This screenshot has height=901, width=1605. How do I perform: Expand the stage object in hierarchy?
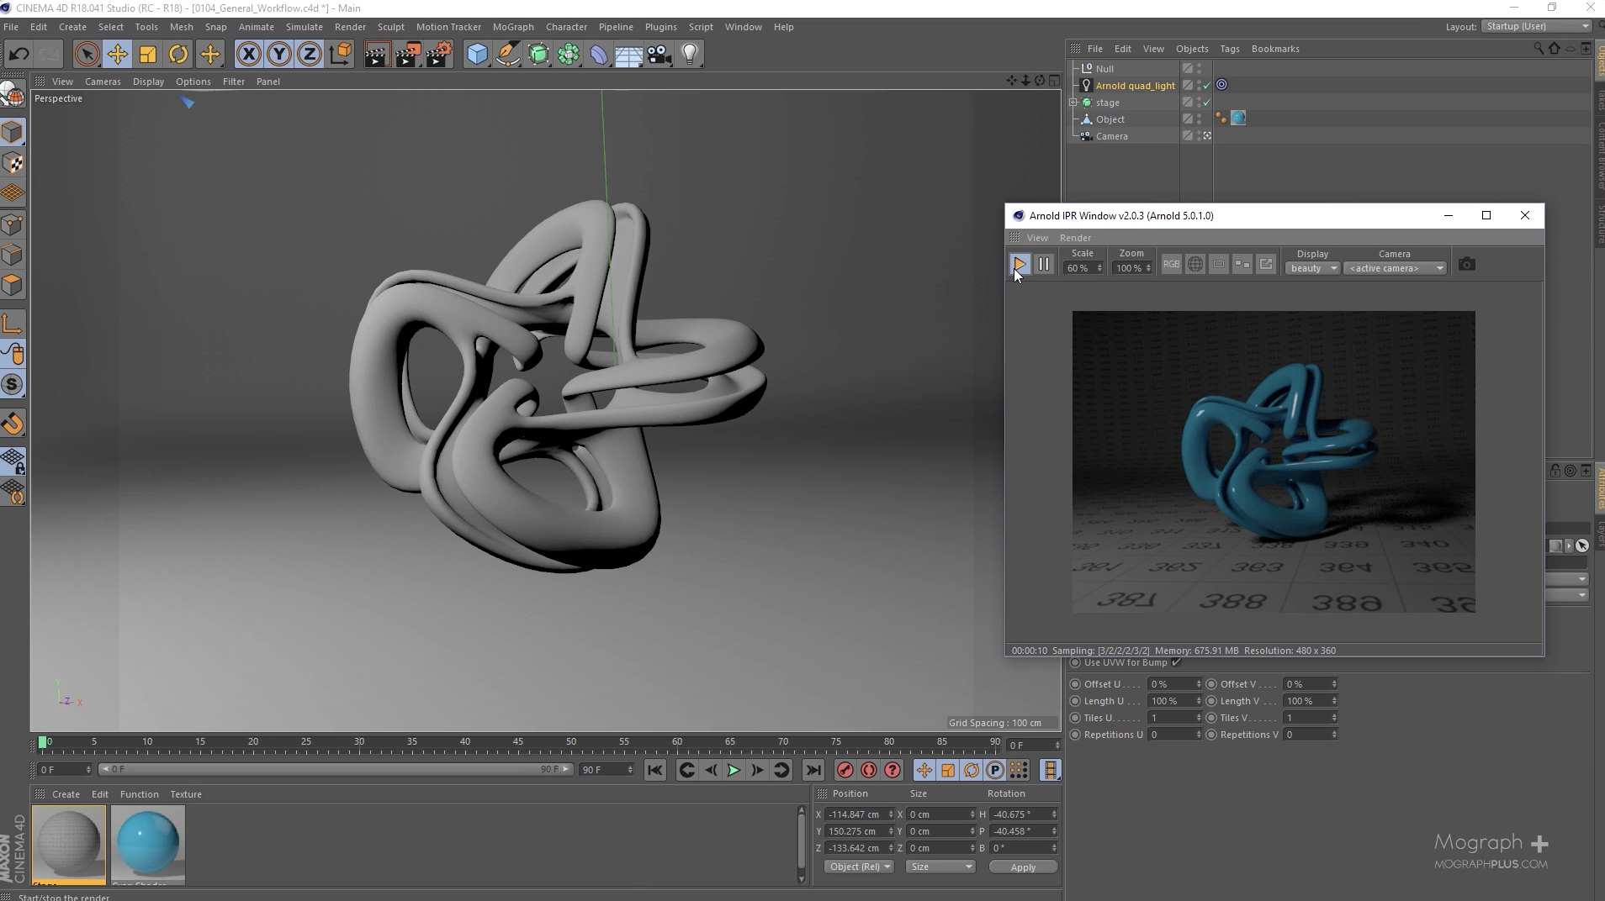click(1073, 103)
